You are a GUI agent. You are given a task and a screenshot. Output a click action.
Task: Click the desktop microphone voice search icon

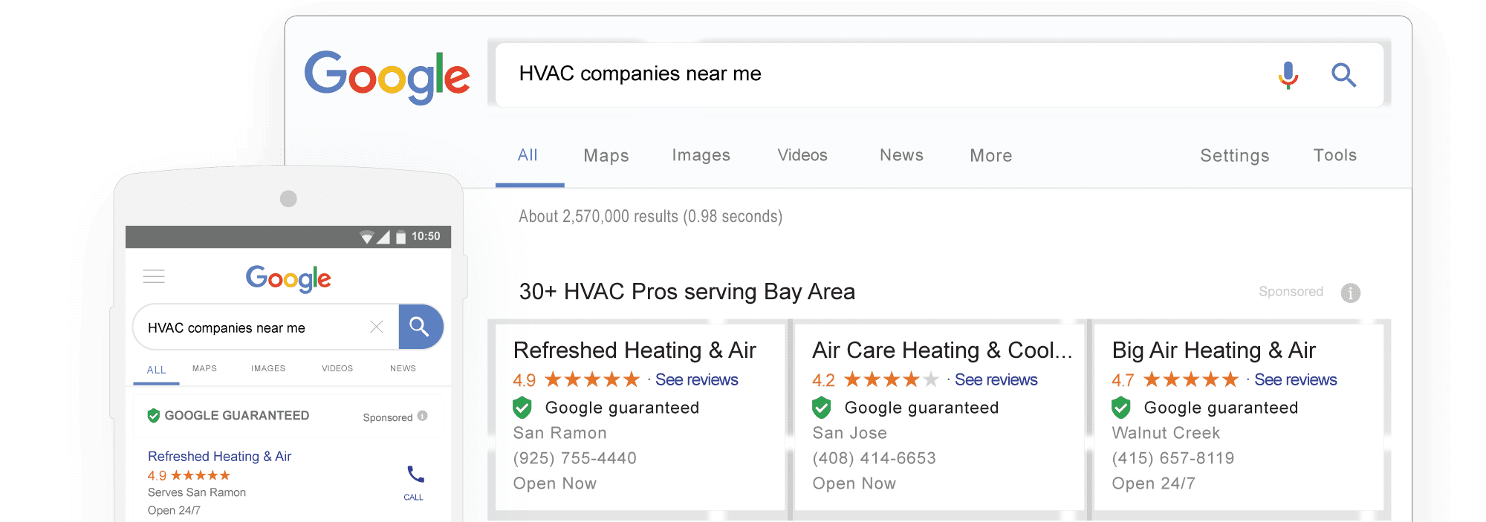(1288, 75)
